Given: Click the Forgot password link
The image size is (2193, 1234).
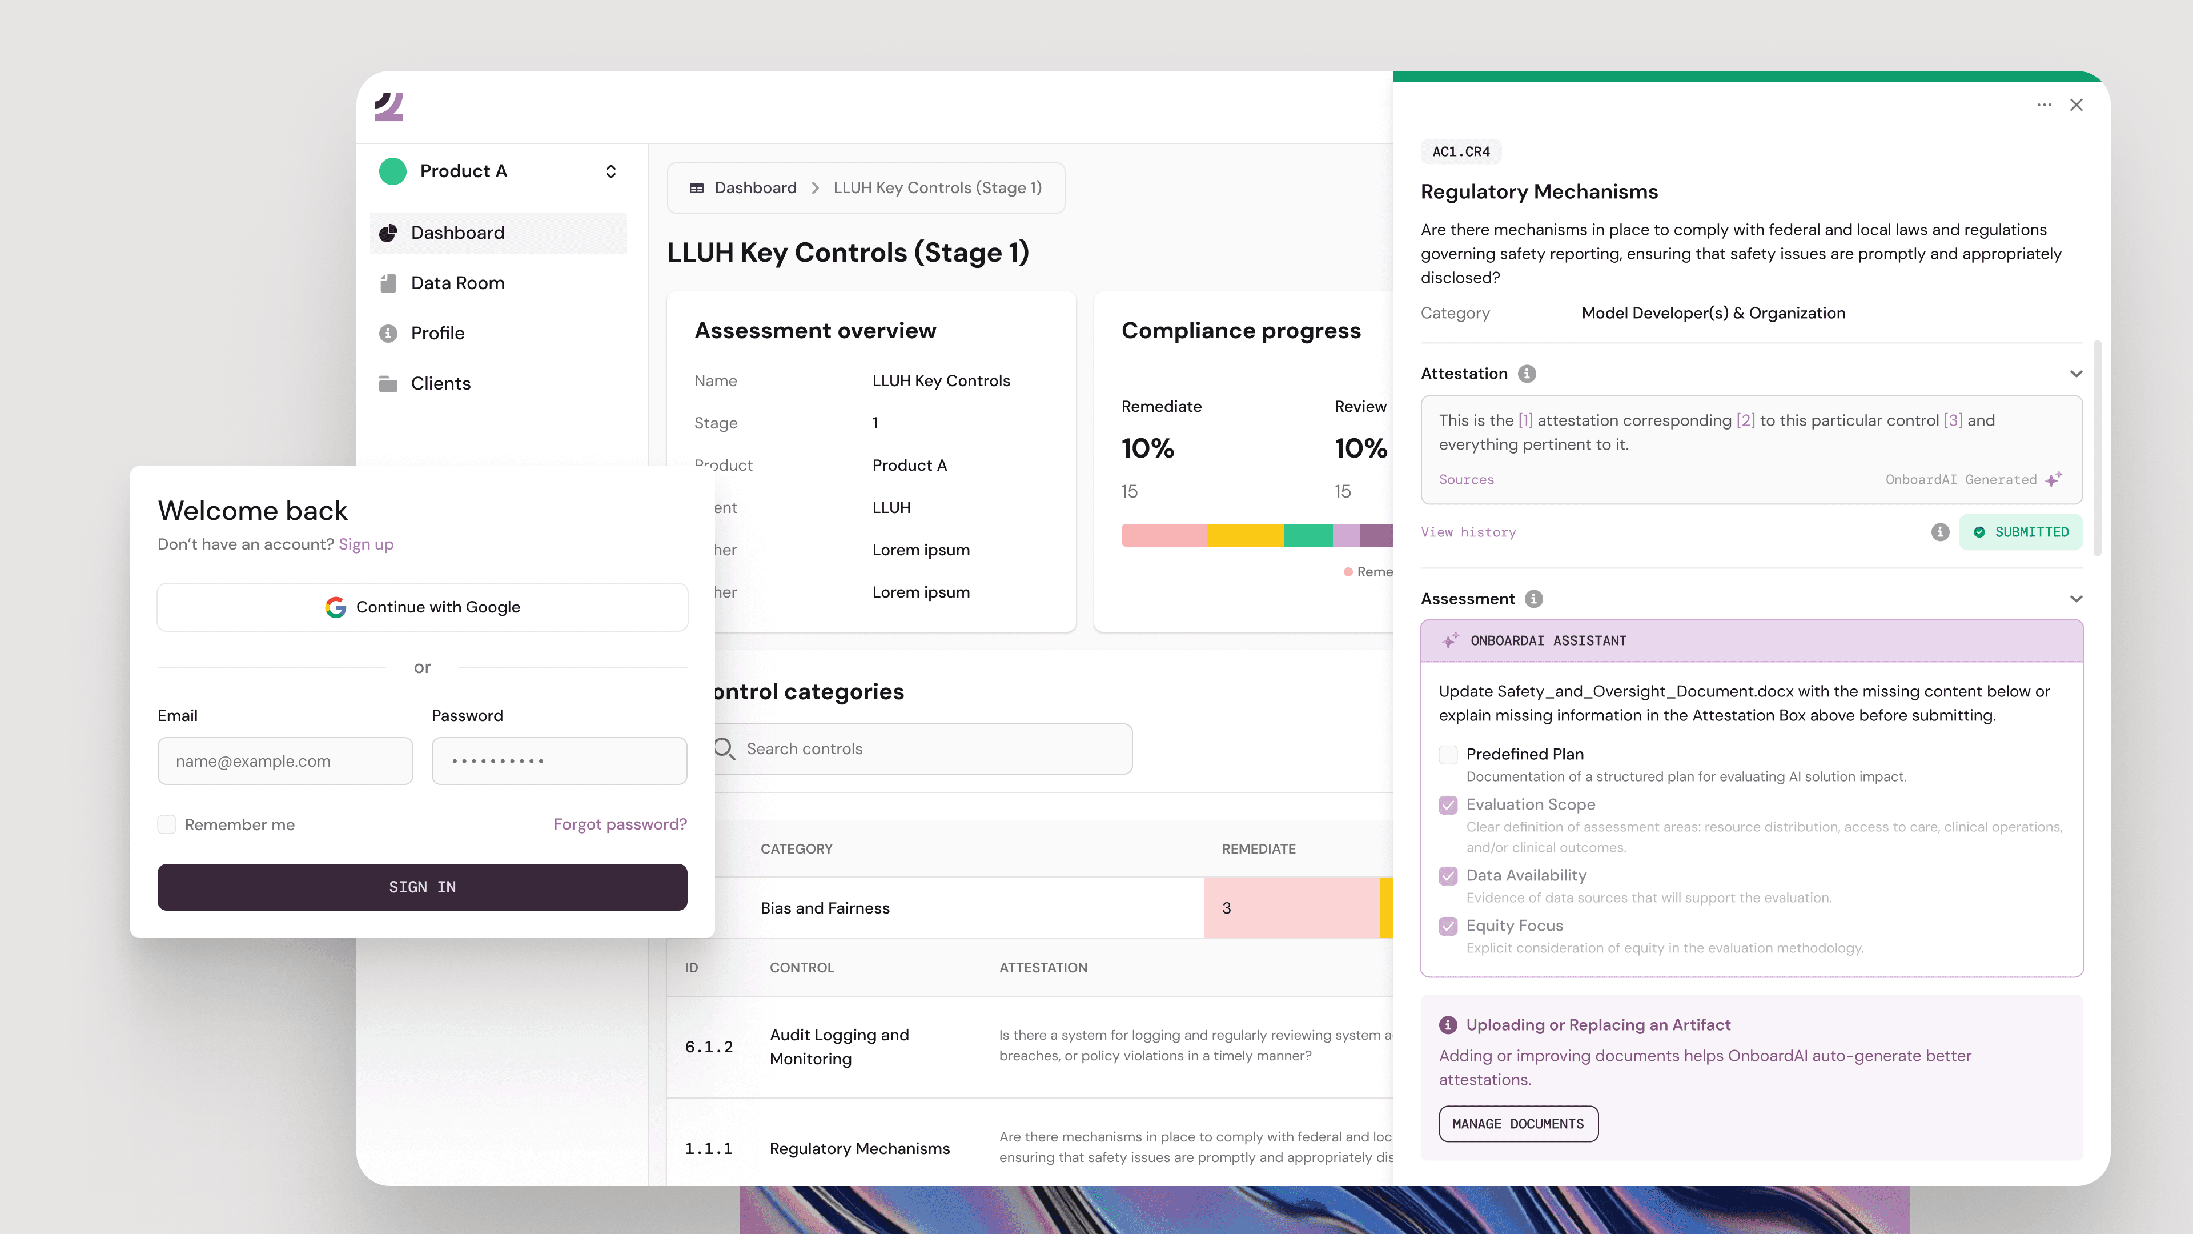Looking at the screenshot, I should point(620,824).
